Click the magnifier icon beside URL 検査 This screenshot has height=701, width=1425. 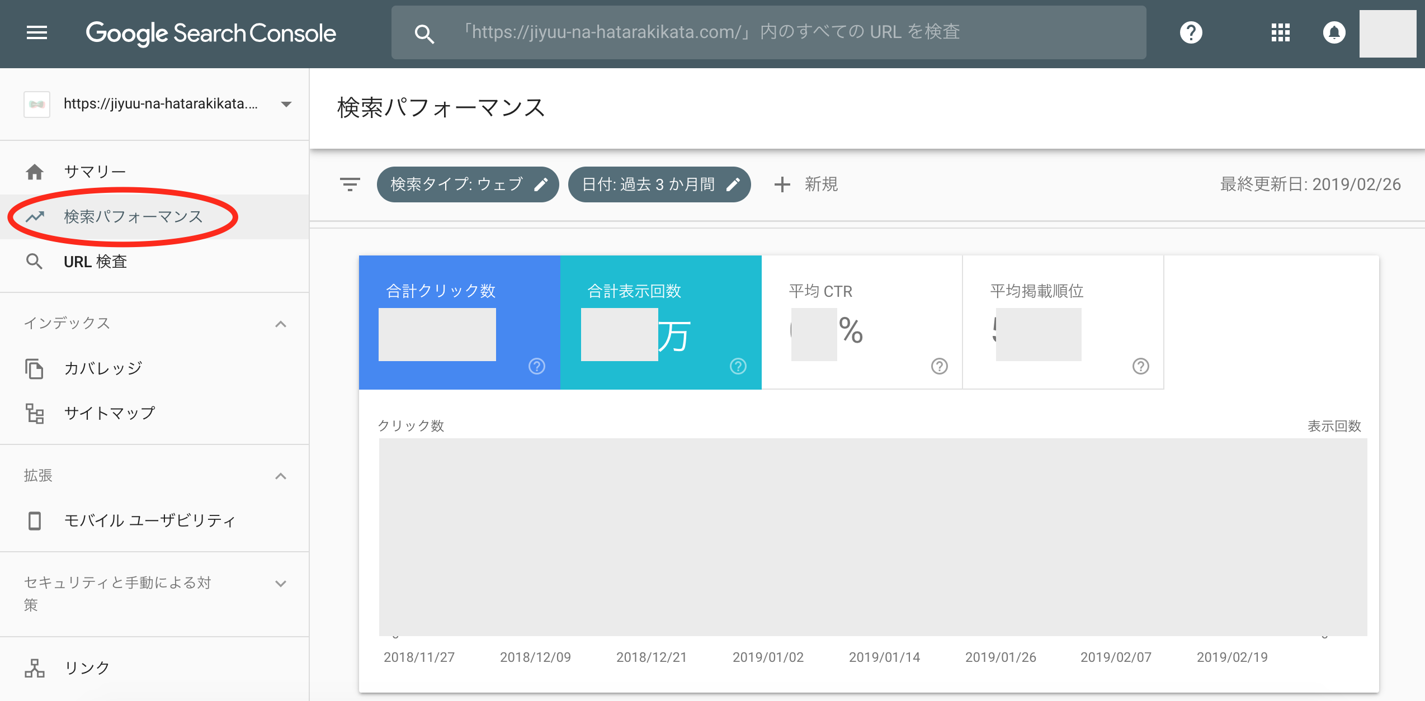pos(35,261)
